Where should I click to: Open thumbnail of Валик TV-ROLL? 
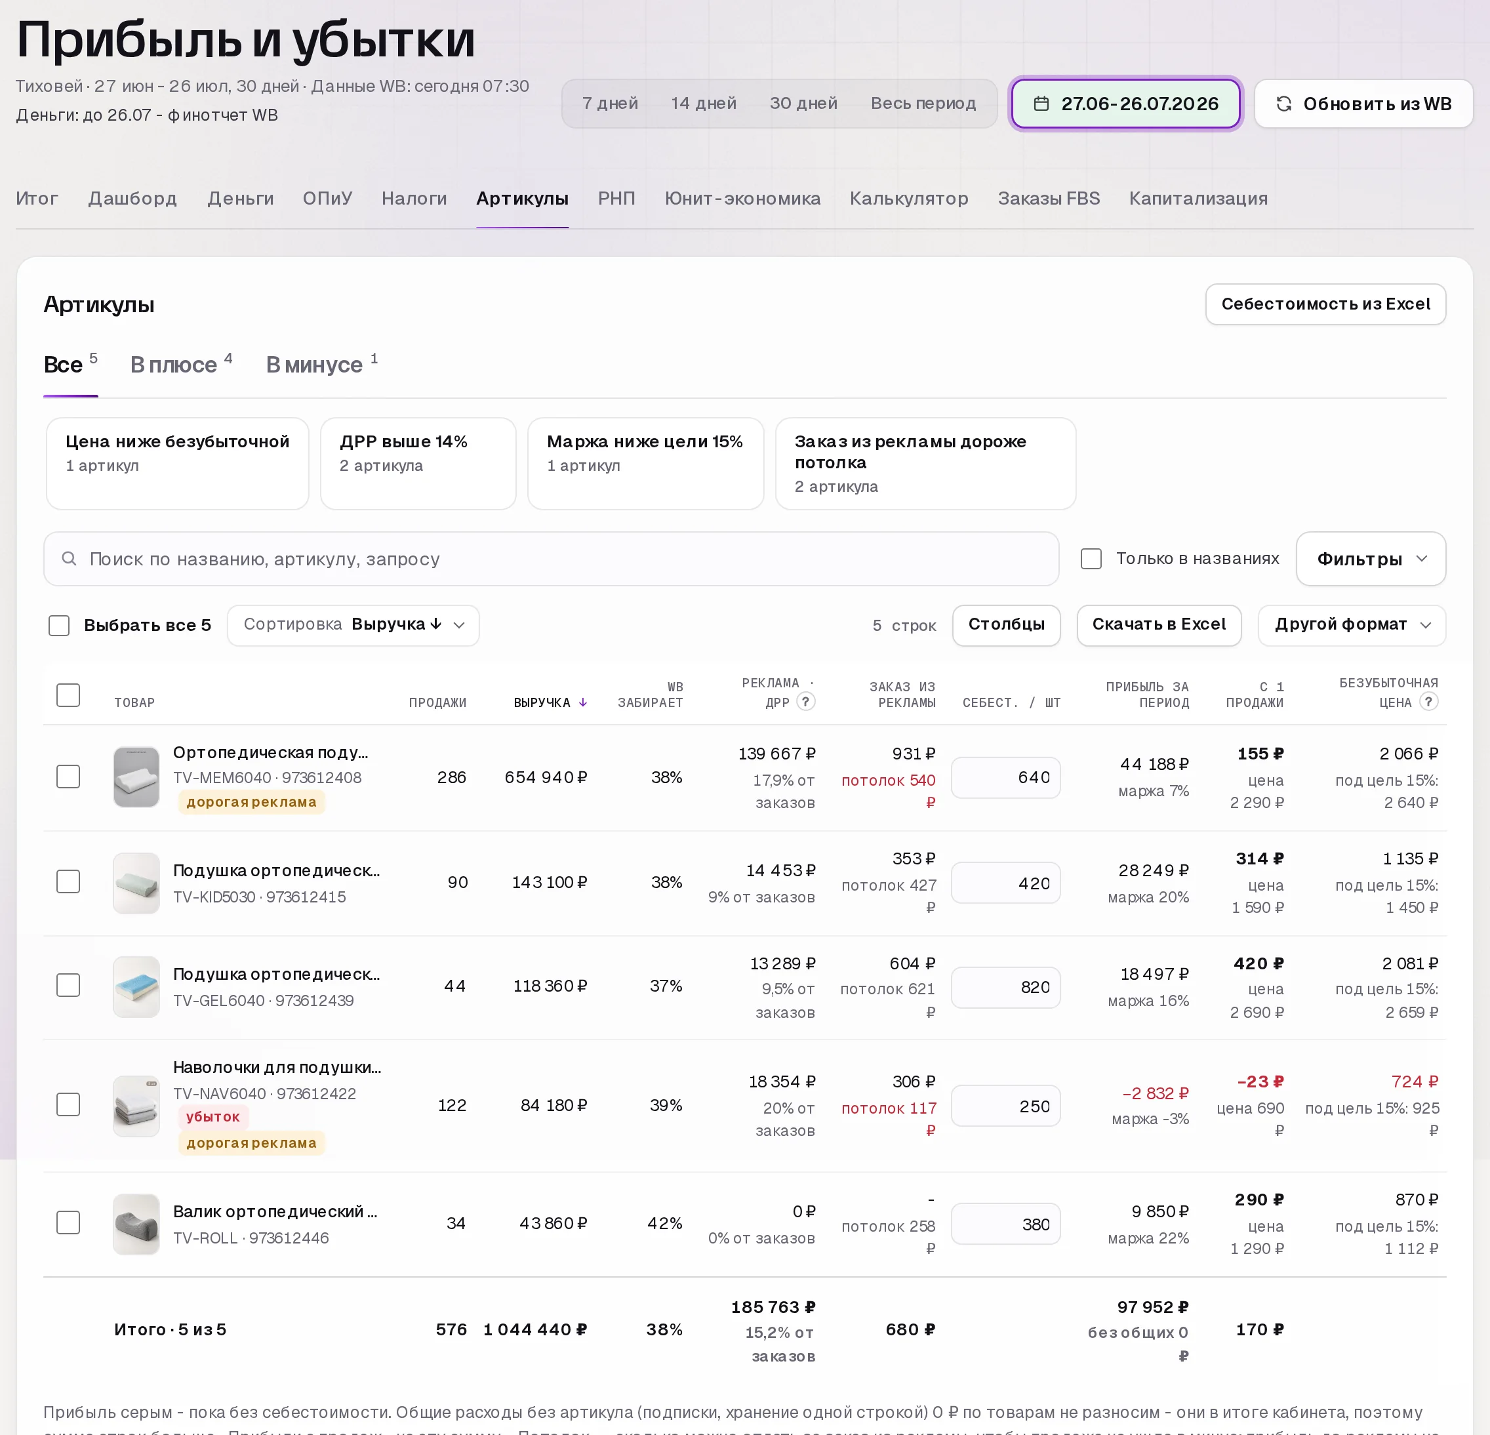136,1224
